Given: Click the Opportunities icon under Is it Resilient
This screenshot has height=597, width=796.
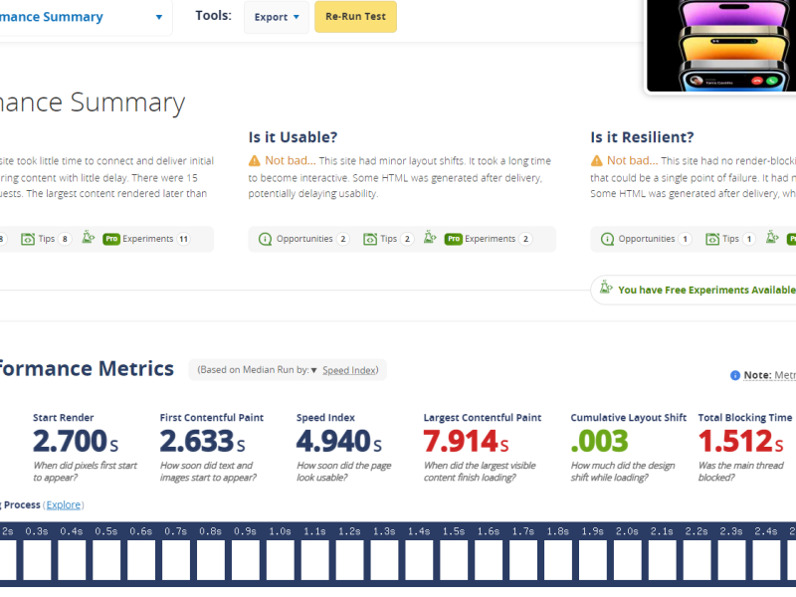Looking at the screenshot, I should click(x=607, y=239).
